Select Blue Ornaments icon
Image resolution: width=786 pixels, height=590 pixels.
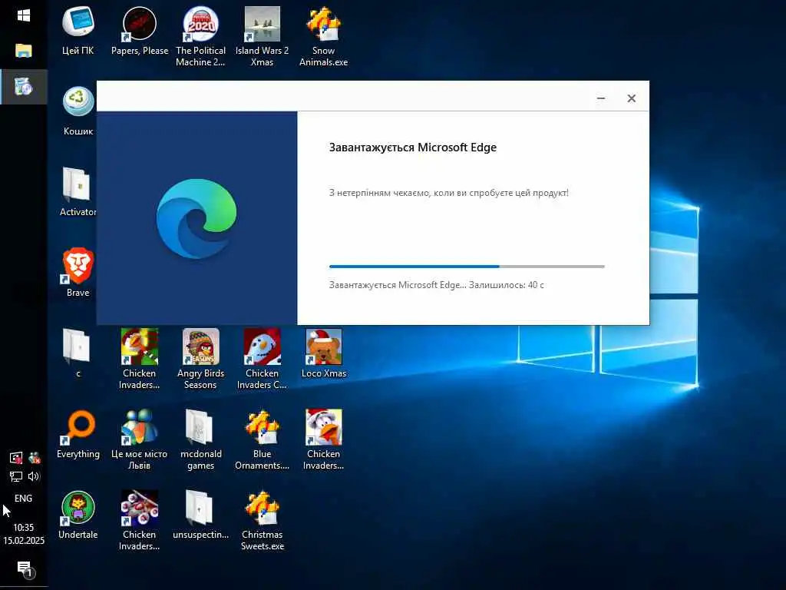(x=262, y=439)
